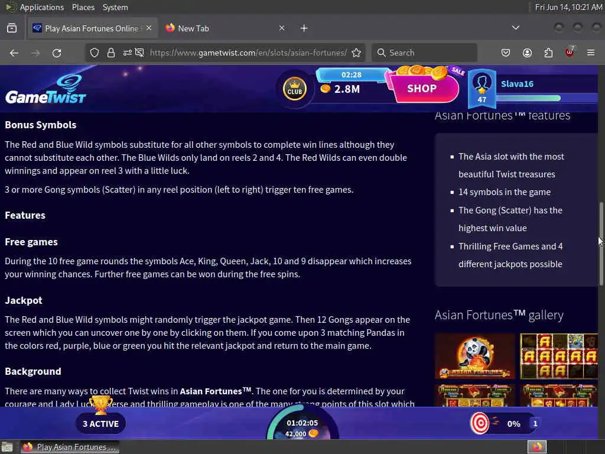Screen dimensions: 605x454
Task: Open the extensions puzzle icon
Action: click(548, 53)
